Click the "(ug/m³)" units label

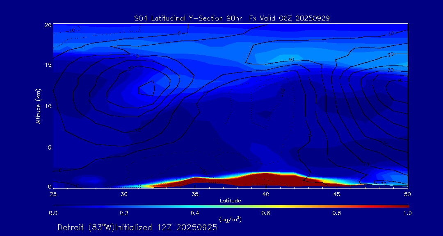pyautogui.click(x=230, y=219)
